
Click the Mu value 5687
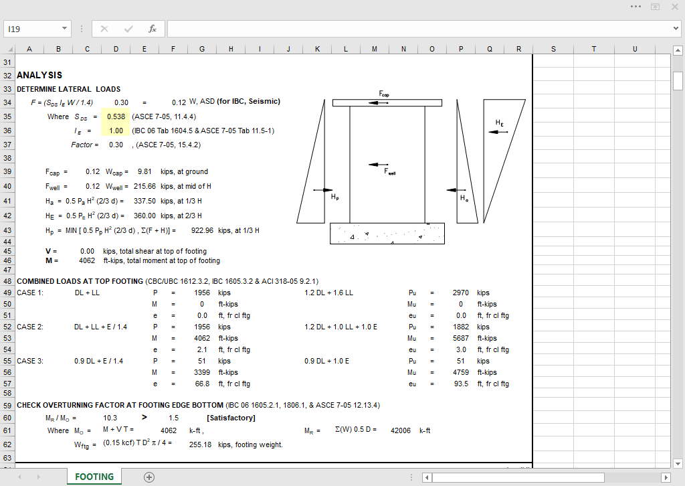tap(461, 338)
